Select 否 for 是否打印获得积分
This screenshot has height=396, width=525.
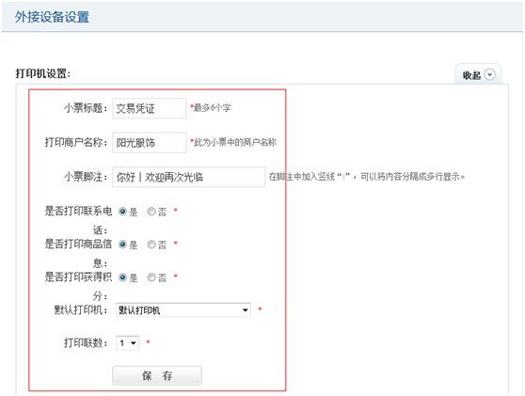(x=151, y=277)
